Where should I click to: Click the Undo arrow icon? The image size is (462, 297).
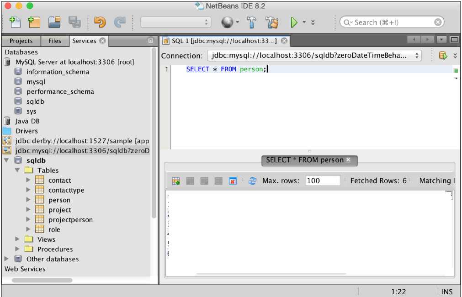[x=100, y=22]
